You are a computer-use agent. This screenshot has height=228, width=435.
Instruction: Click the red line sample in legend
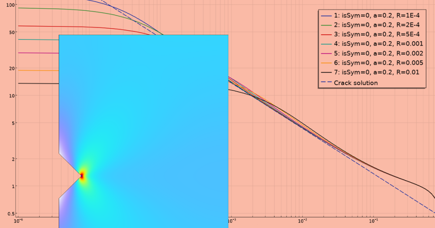(326, 35)
